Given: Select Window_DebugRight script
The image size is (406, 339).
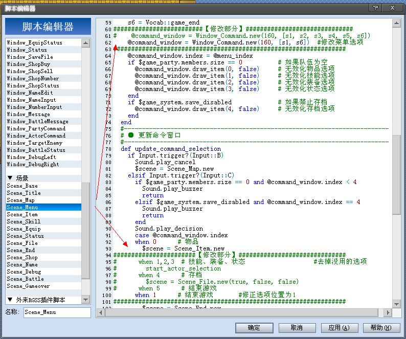Looking at the screenshot, I should [x=43, y=164].
